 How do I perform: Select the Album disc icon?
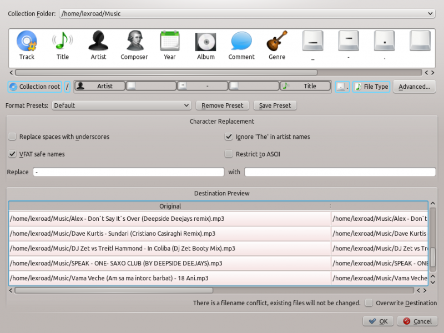205,42
